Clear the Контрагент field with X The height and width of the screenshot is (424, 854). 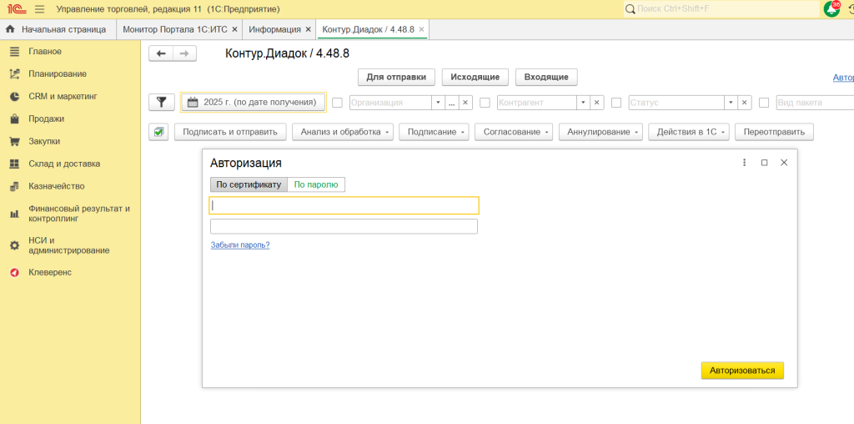[596, 103]
